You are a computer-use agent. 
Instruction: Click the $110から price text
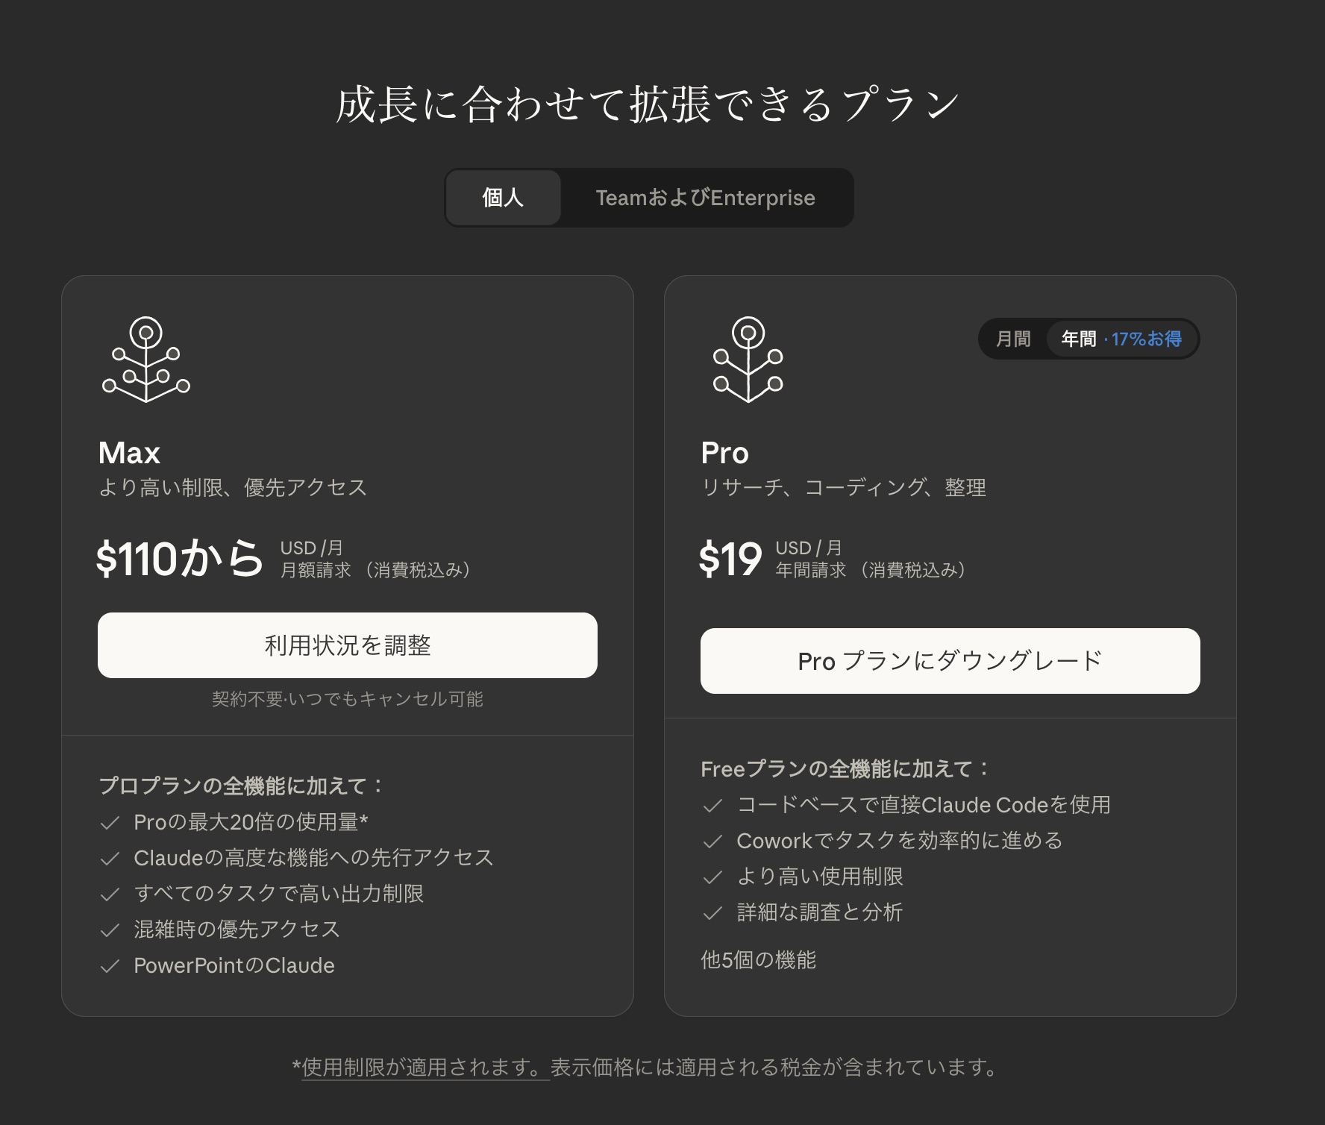(x=180, y=559)
